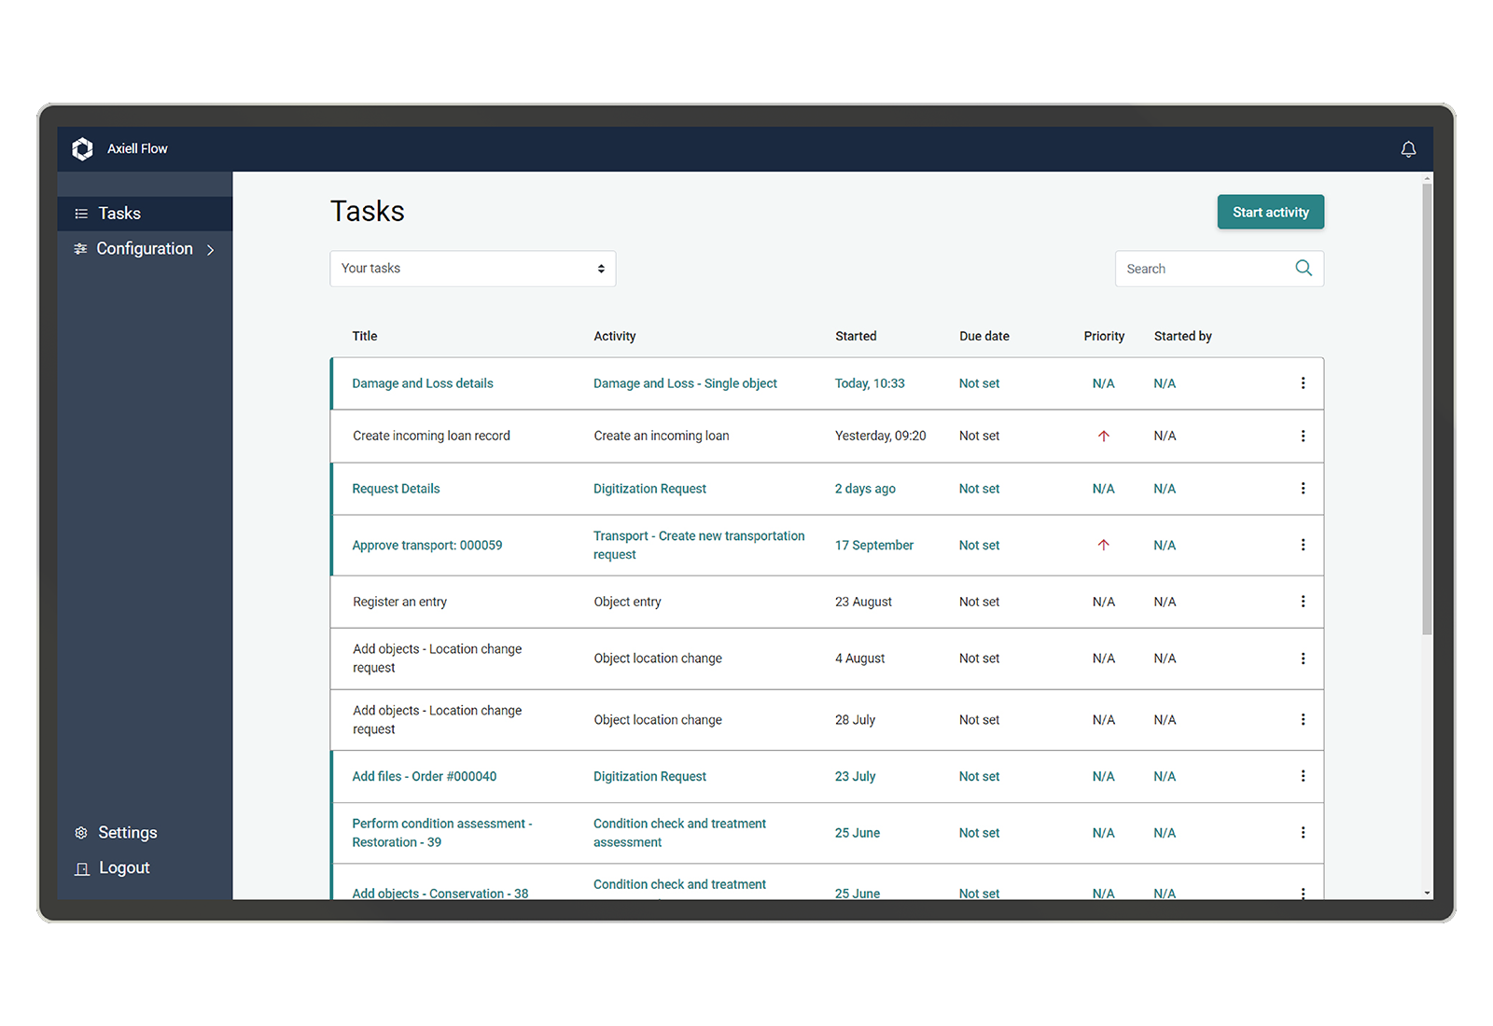Click the Started column header
The image size is (1493, 1026).
(x=856, y=336)
